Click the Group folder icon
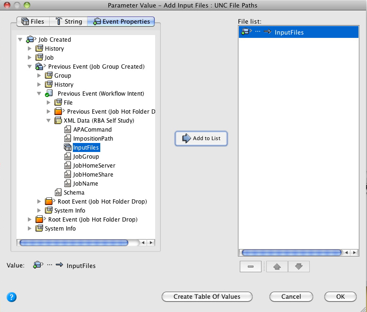 click(49, 75)
